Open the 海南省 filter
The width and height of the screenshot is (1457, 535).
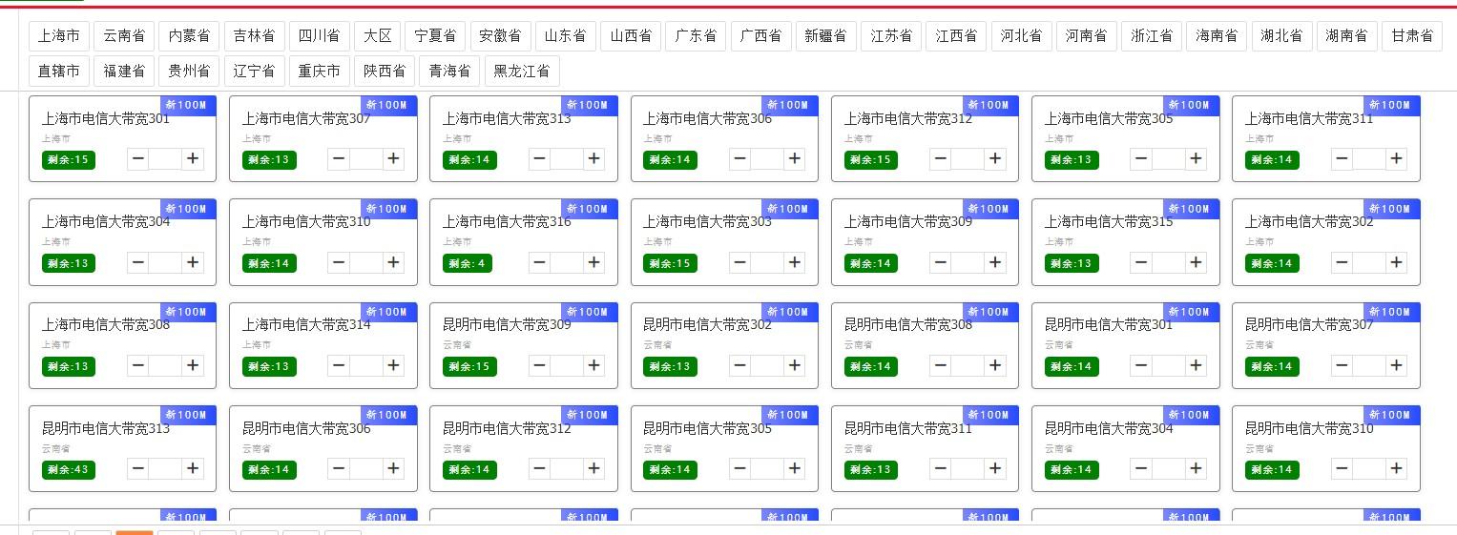(1216, 36)
